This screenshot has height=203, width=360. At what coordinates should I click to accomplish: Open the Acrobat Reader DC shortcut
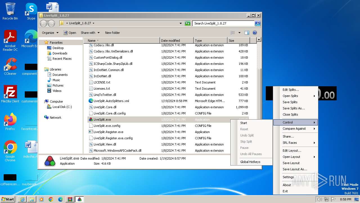point(10,41)
